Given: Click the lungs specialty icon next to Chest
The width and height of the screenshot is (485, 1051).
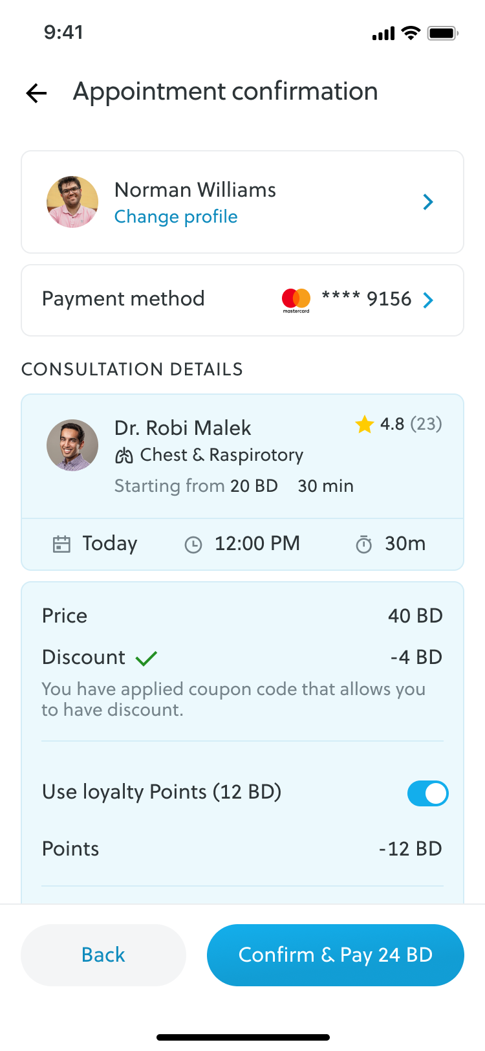Looking at the screenshot, I should (124, 455).
